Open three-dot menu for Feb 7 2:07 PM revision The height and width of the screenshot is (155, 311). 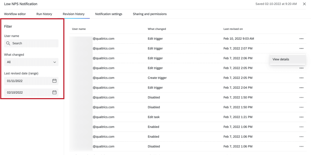click(301, 49)
